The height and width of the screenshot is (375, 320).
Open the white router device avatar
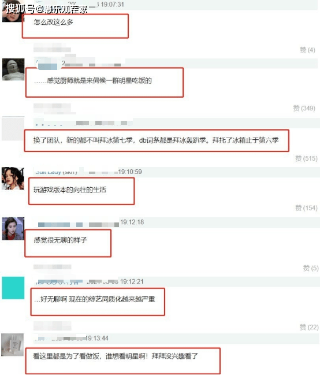(x=13, y=345)
